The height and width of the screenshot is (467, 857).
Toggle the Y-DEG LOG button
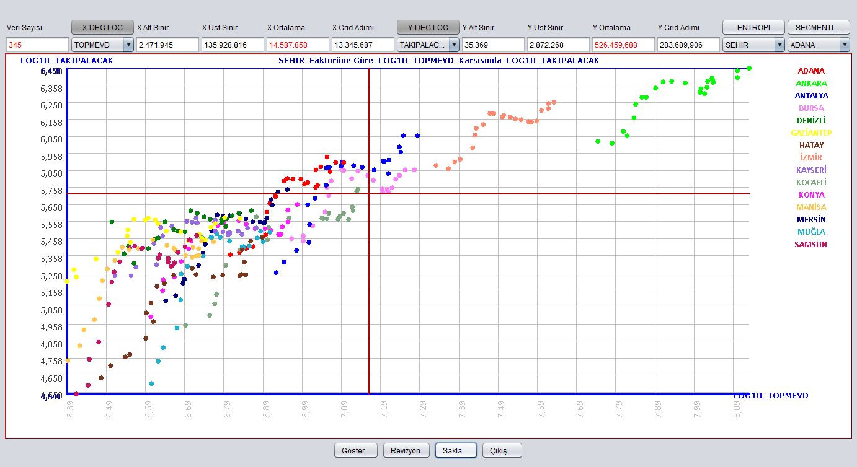tap(428, 27)
